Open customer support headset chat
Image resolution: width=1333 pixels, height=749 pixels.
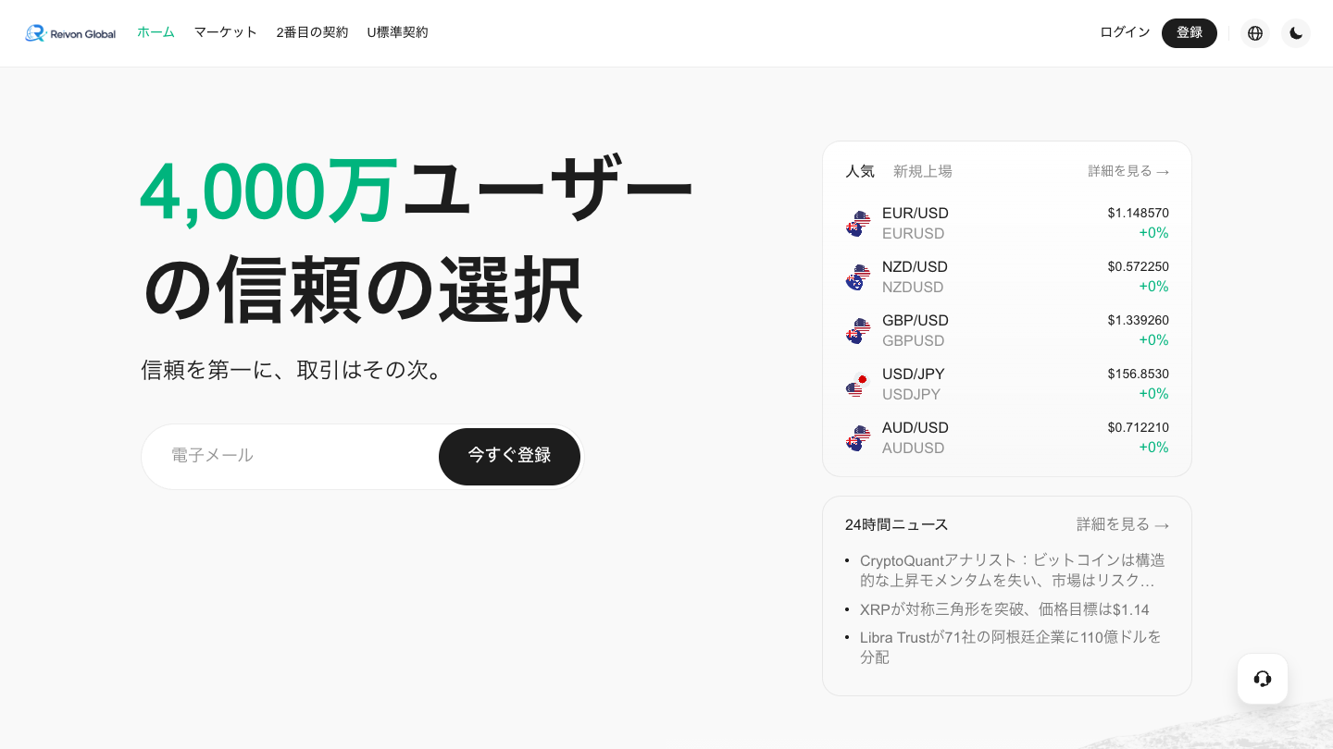(1263, 679)
